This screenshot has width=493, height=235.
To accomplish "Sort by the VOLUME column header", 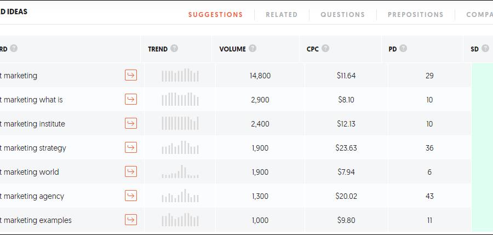I will tap(232, 49).
